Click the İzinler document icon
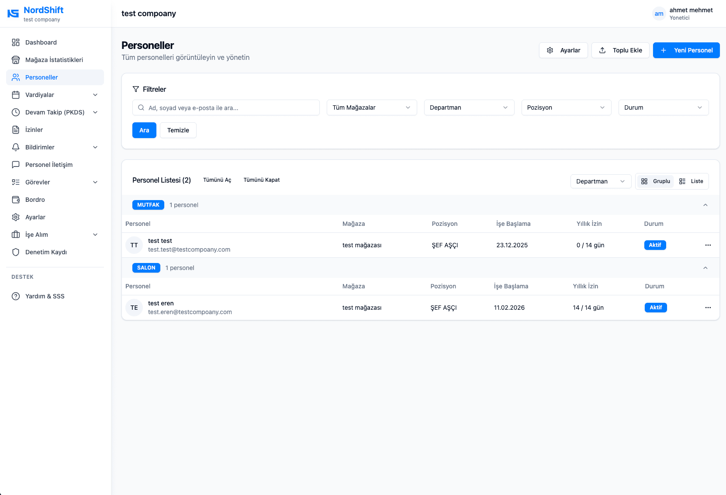Screen dimensions: 726x495 [16, 130]
